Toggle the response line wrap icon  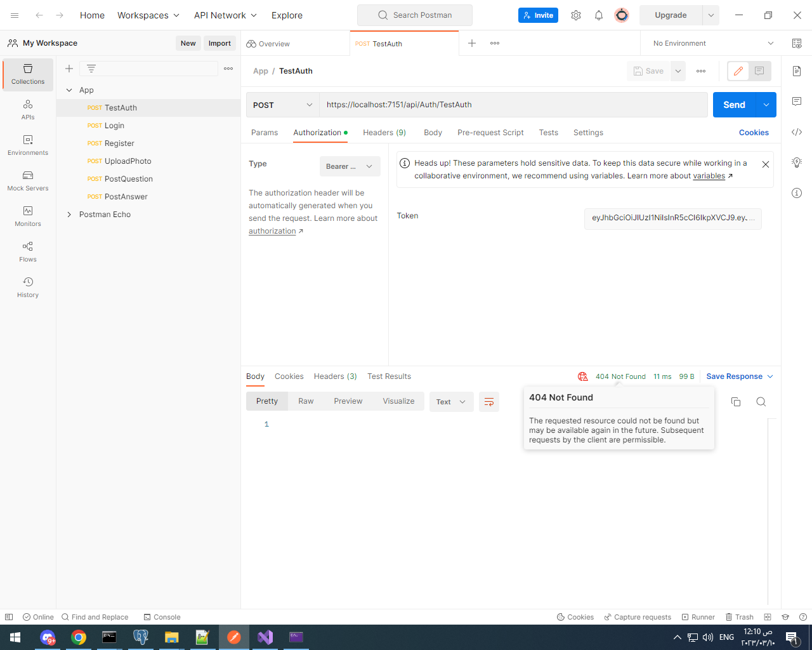(489, 402)
